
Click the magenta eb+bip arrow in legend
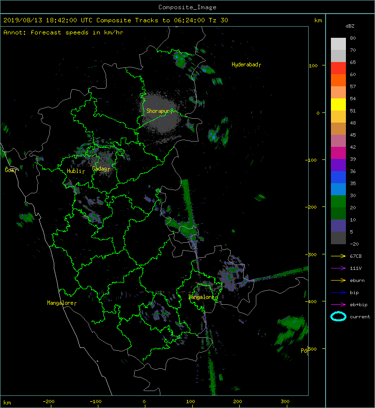[338, 304]
